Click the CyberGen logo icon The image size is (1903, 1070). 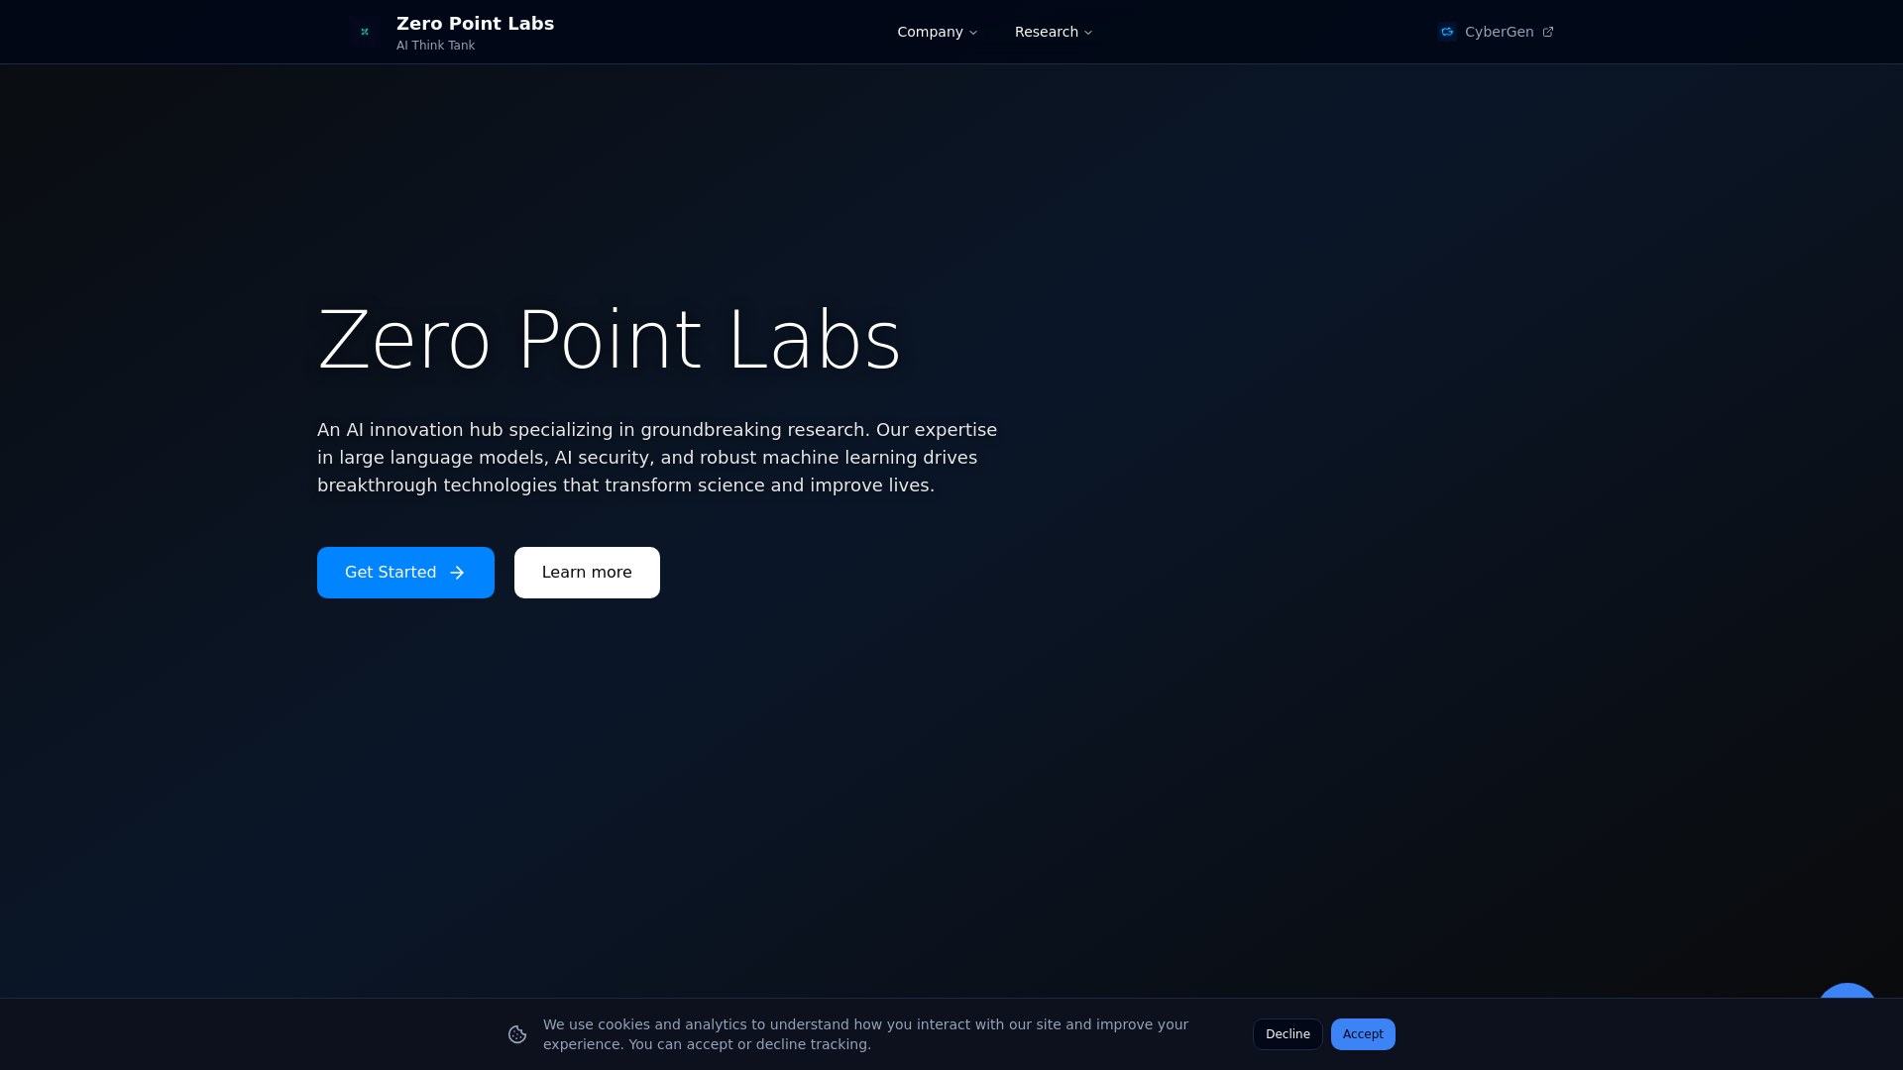[x=1447, y=32]
